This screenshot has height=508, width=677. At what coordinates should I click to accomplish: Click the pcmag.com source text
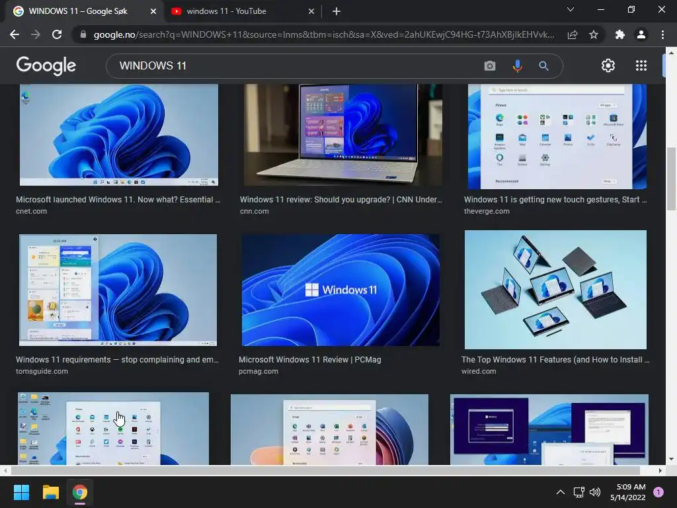tap(259, 371)
